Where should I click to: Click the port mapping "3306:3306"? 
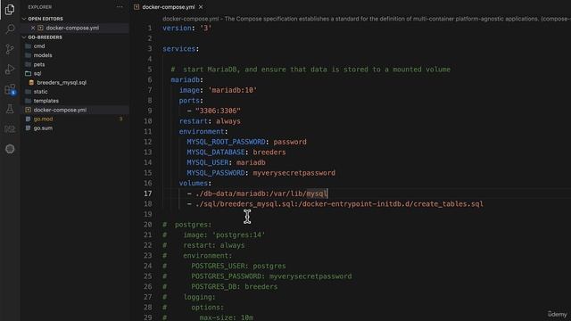[x=218, y=111]
